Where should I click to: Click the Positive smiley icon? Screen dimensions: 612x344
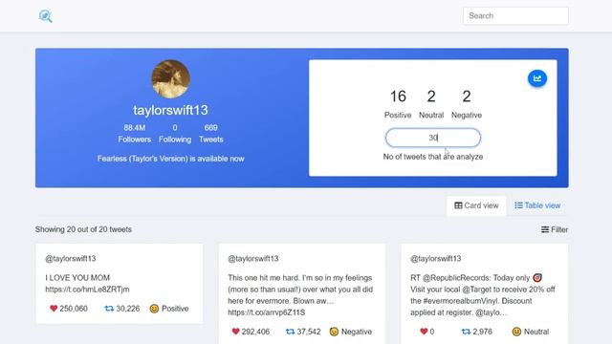point(154,309)
